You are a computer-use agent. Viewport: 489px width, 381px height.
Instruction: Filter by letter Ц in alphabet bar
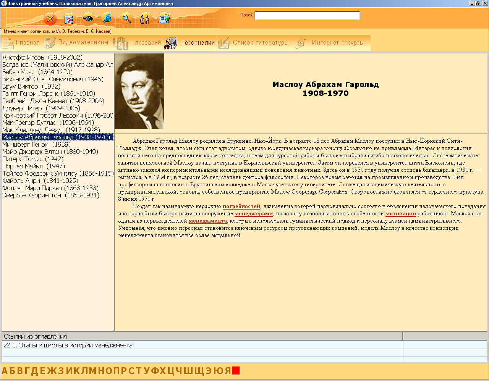click(172, 371)
